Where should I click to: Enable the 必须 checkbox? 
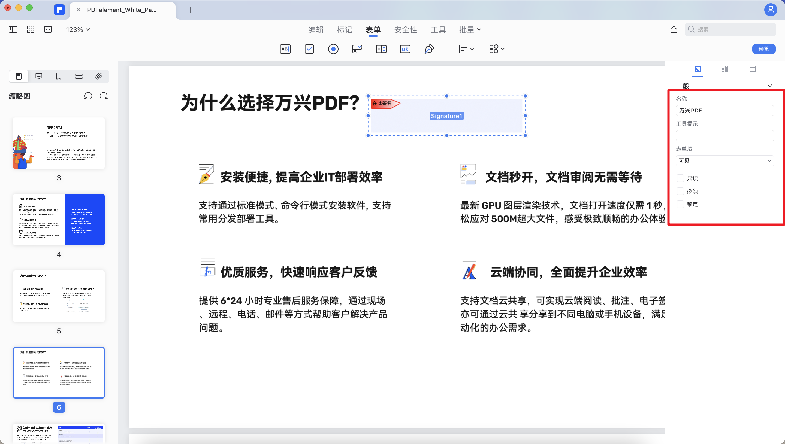(x=680, y=191)
